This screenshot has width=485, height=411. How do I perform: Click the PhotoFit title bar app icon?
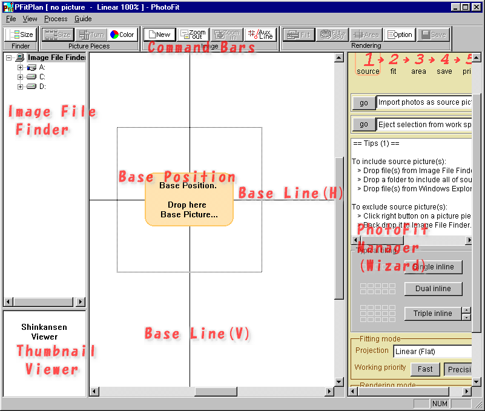(8, 7)
